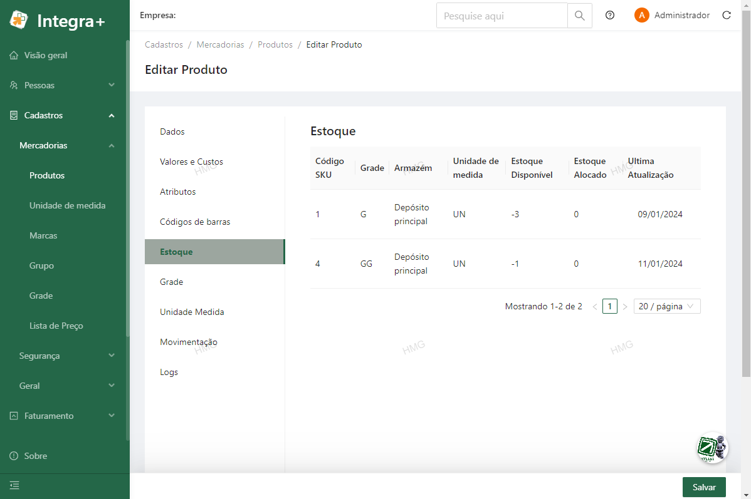Click the refresh icon beside Administrador
The image size is (751, 499).
pyautogui.click(x=727, y=15)
